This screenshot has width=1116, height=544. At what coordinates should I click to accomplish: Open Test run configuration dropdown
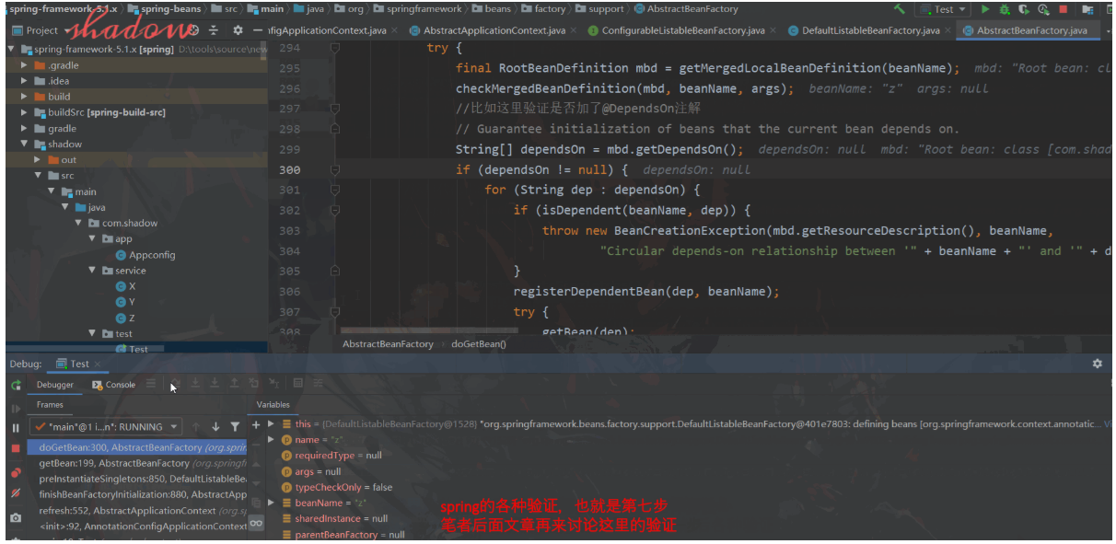pyautogui.click(x=943, y=9)
